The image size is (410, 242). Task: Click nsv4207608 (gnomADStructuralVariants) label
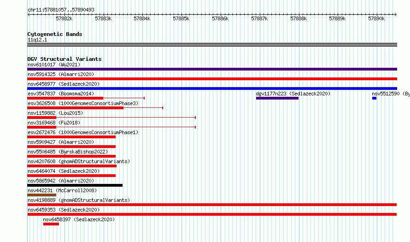pyautogui.click(x=79, y=161)
